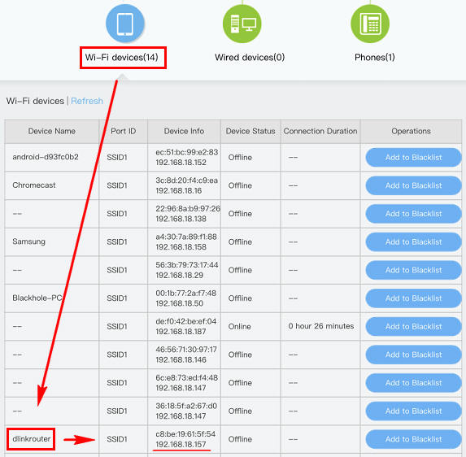Switch to the Phones(1) tab
The height and width of the screenshot is (457, 466).
(x=375, y=58)
